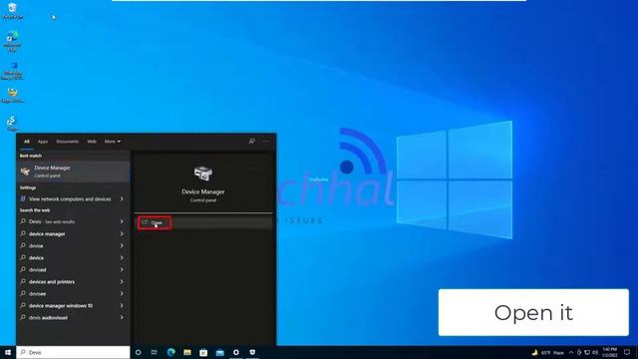This screenshot has width=638, height=359.
Task: Expand View network computers and devices arrow
Action: tap(122, 199)
